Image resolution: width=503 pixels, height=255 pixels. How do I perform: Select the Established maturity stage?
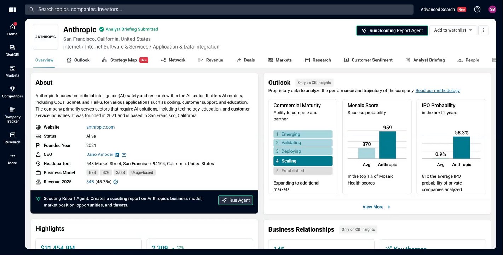point(303,171)
